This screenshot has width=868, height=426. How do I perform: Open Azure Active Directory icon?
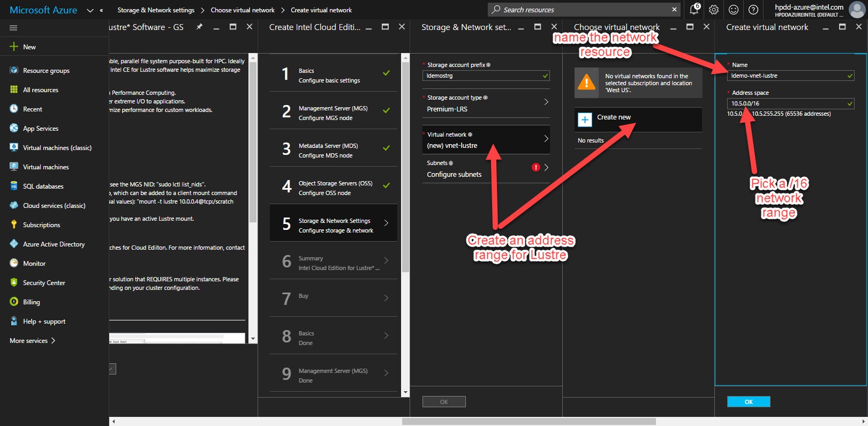tap(14, 244)
